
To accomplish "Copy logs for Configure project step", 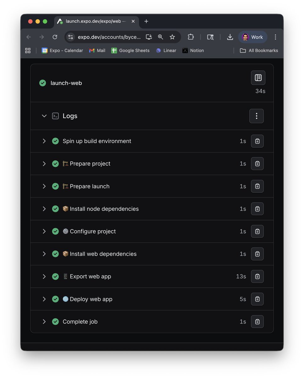I will coord(257,232).
